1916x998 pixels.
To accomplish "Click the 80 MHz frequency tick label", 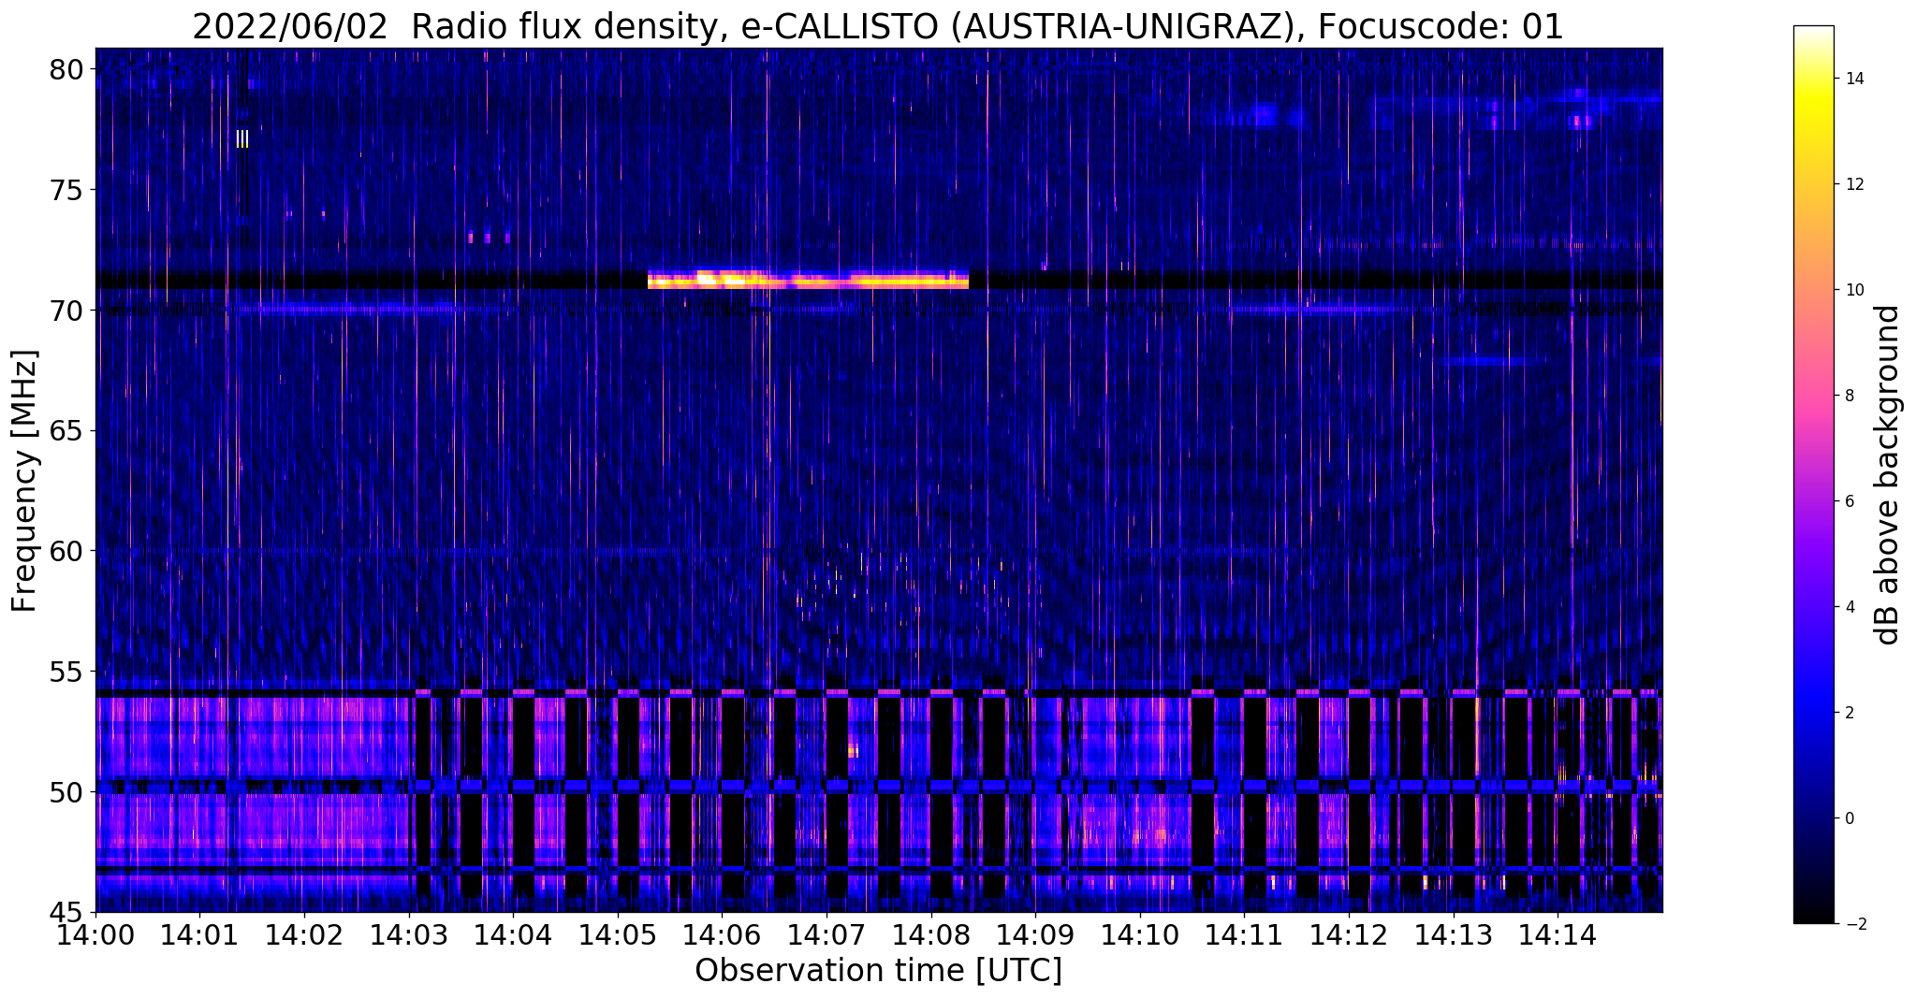I will coord(67,69).
